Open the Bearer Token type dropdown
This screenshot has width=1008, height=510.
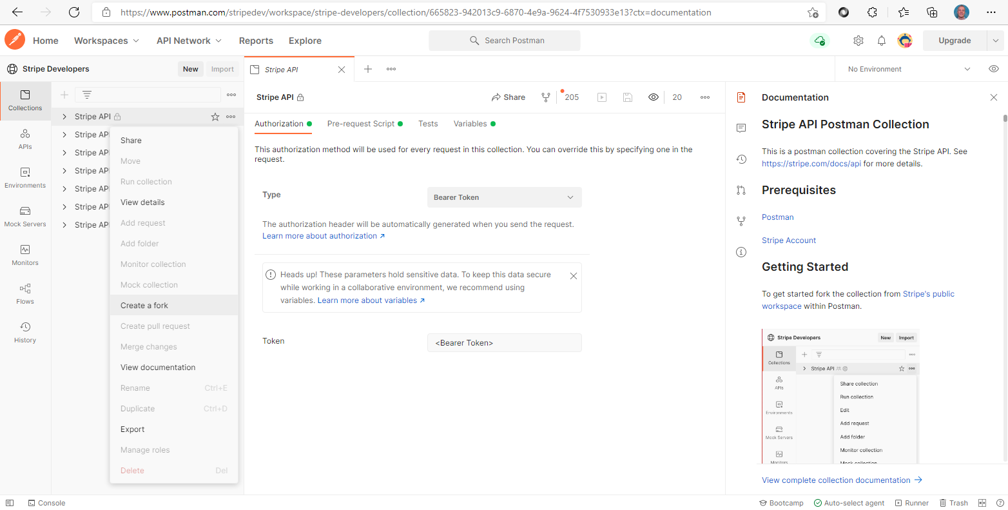point(504,197)
